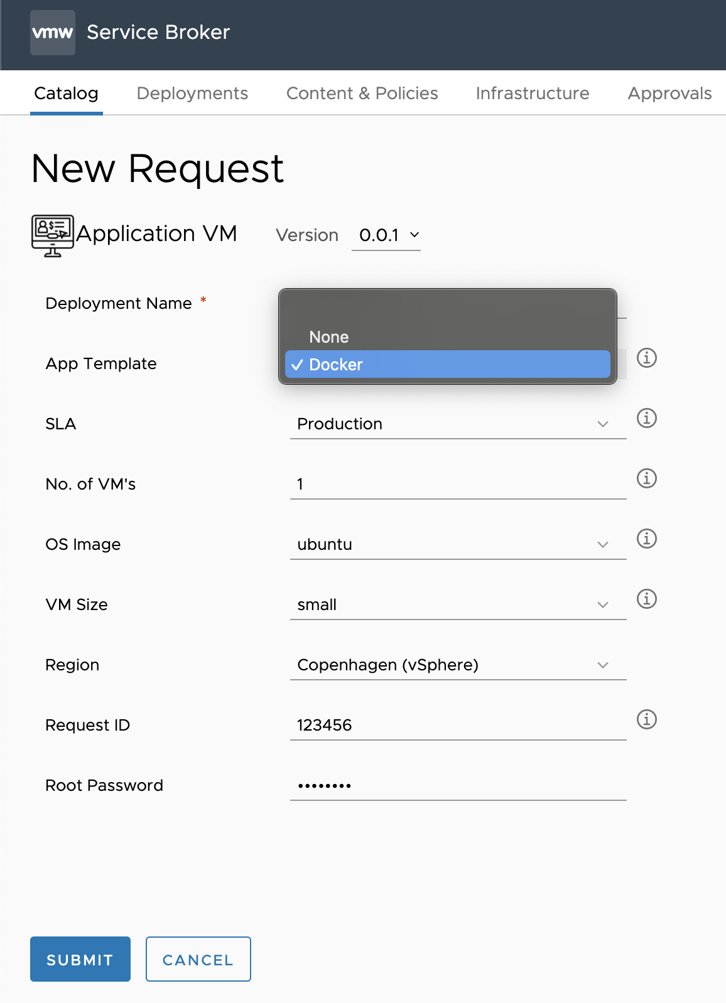Click the Application VM catalog icon
The width and height of the screenshot is (726, 1003).
(53, 236)
